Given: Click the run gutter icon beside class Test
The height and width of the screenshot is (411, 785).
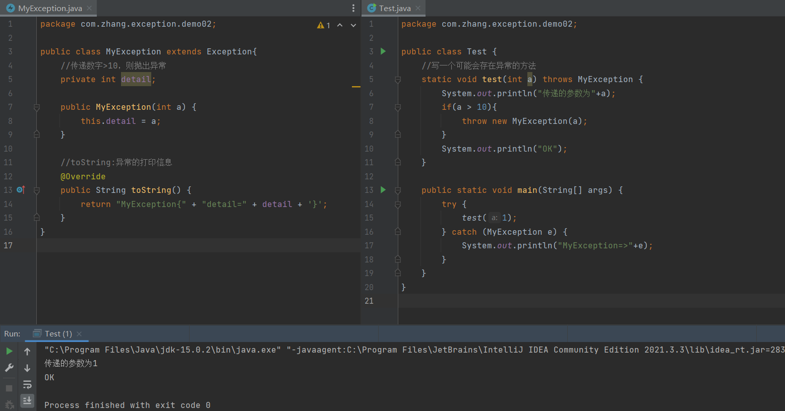Looking at the screenshot, I should click(383, 51).
